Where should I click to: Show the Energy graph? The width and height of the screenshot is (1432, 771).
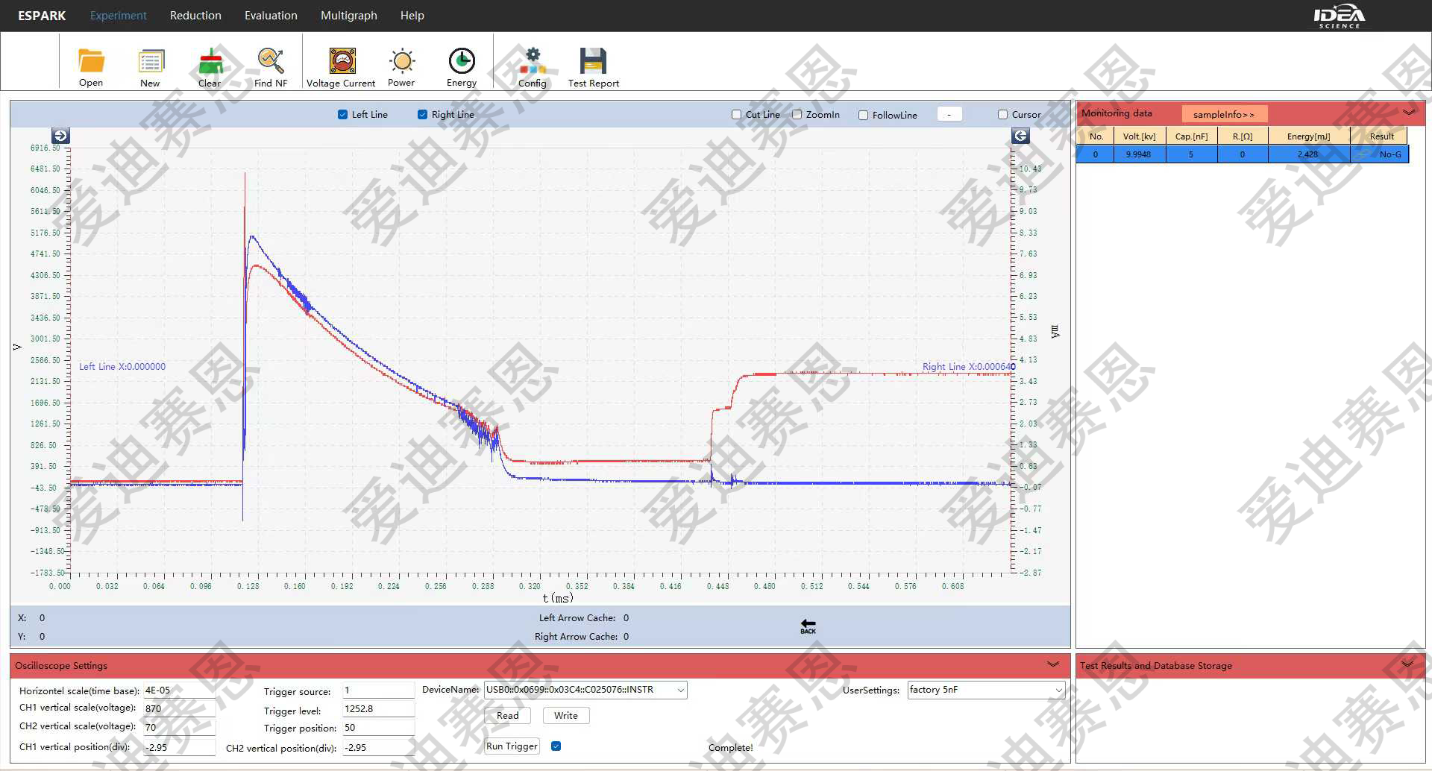point(462,61)
